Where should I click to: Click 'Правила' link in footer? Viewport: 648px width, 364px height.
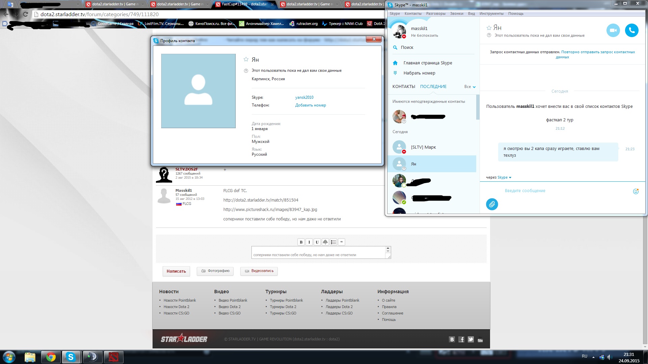pos(389,307)
